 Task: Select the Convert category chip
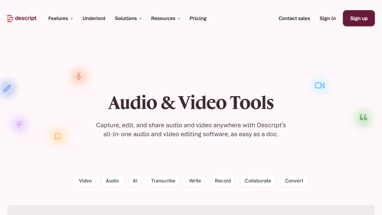click(294, 181)
